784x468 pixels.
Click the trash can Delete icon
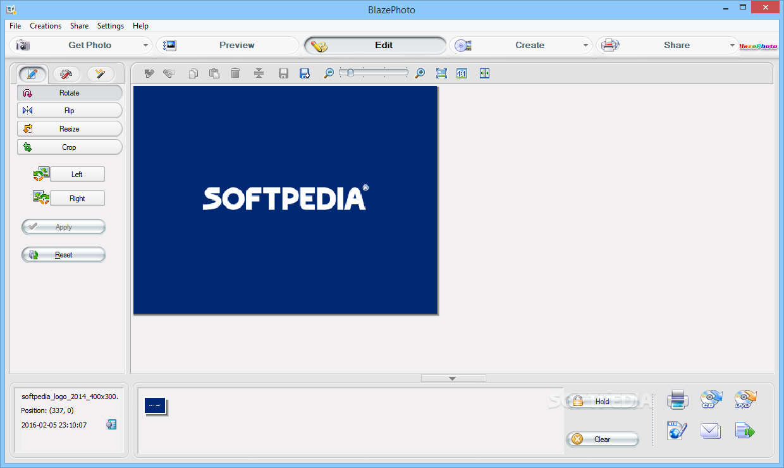235,73
